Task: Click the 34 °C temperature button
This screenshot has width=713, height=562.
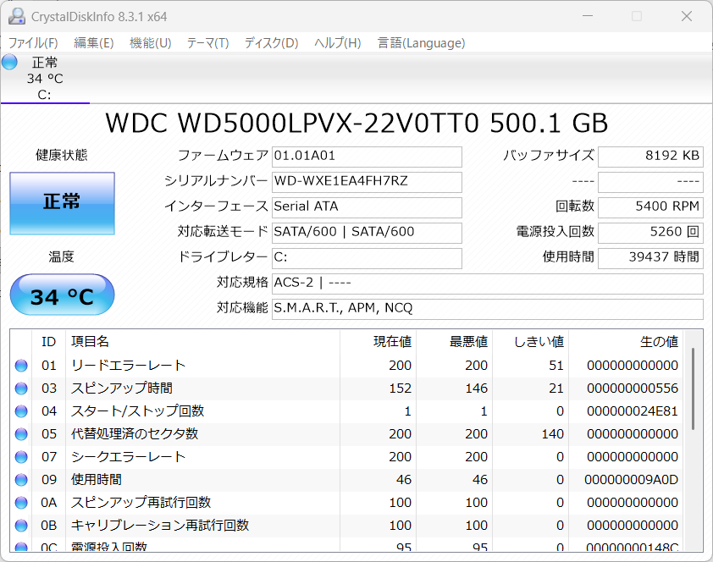Action: 62,296
